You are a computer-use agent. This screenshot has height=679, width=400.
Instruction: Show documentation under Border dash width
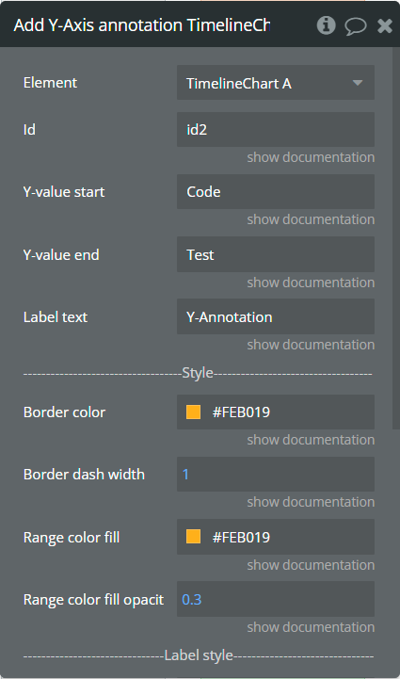tap(311, 502)
